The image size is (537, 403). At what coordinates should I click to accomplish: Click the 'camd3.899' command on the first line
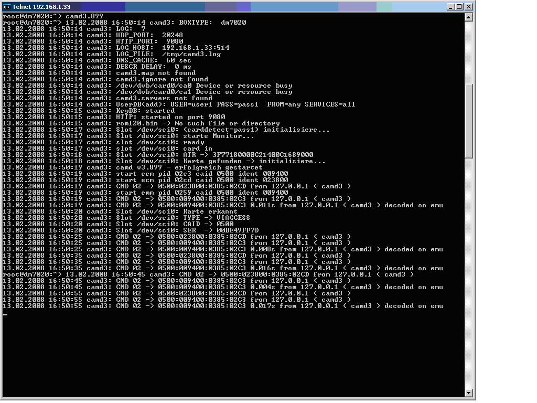(84, 16)
